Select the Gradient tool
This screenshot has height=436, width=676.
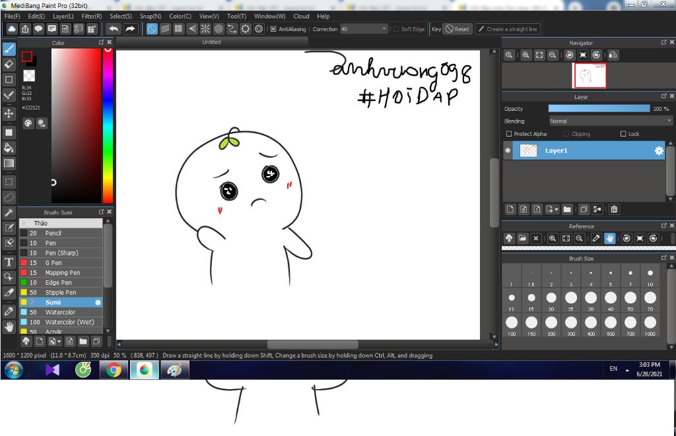9,164
